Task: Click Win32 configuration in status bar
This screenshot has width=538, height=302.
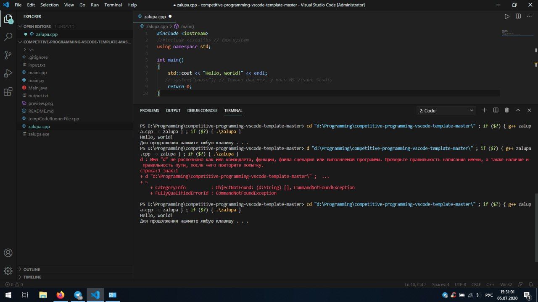Action: (506, 284)
